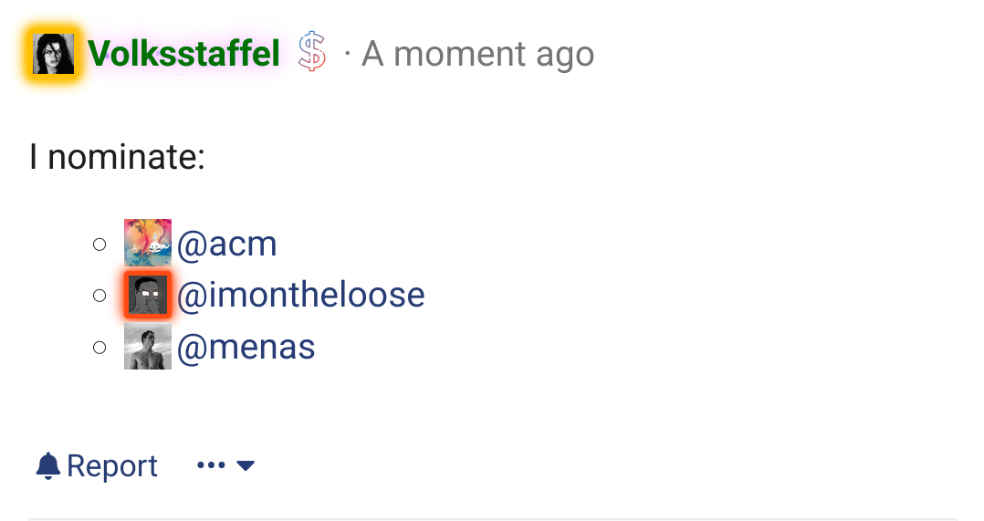Click the "A moment ago" timestamp
Image resolution: width=984 pixels, height=521 pixels.
[x=478, y=55]
